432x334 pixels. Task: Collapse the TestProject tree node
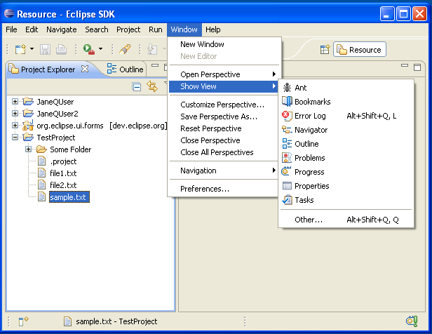pyautogui.click(x=15, y=138)
